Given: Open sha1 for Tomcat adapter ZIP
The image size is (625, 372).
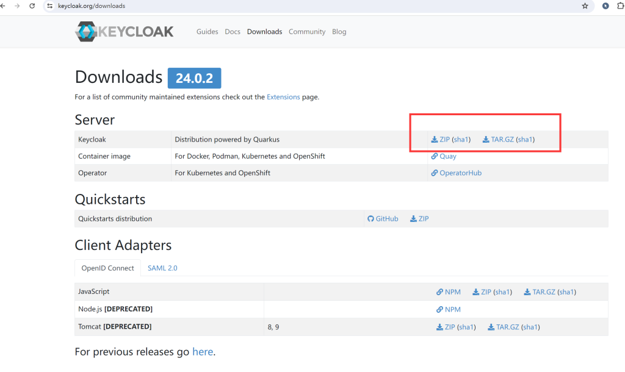Looking at the screenshot, I should 466,327.
